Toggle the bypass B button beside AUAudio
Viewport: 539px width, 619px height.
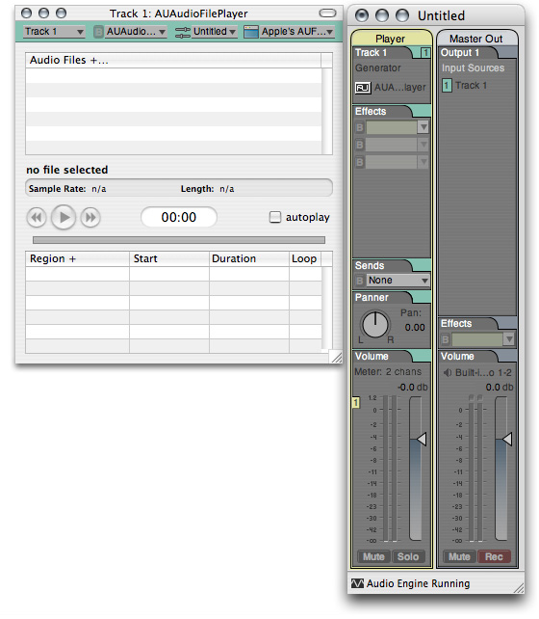[x=98, y=32]
